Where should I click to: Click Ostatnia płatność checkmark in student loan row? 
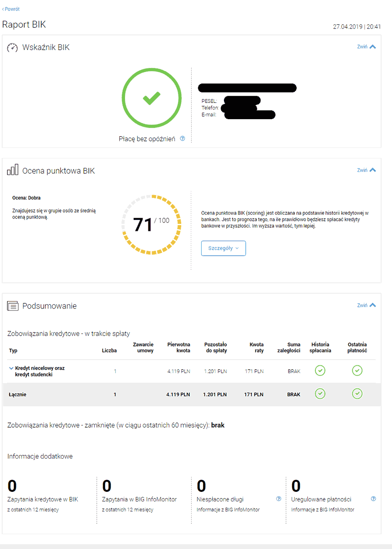tap(357, 371)
